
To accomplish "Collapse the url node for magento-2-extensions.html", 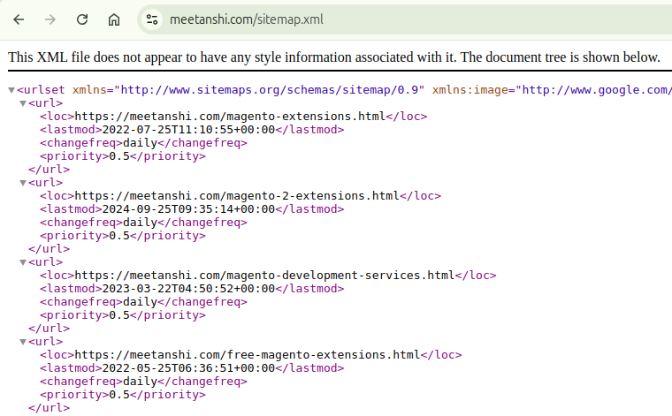I will coord(23,183).
